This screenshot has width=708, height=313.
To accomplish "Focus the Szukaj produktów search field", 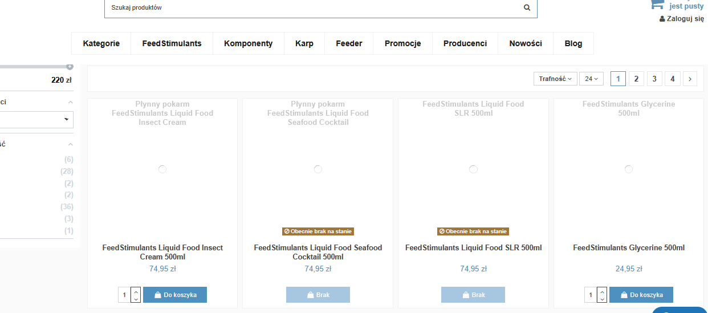I will pos(314,8).
